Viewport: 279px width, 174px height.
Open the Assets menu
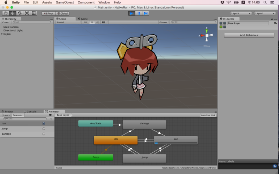pos(47,2)
